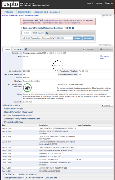Click the Trademark image thumbnail
This screenshot has width=115, height=180.
105,57
